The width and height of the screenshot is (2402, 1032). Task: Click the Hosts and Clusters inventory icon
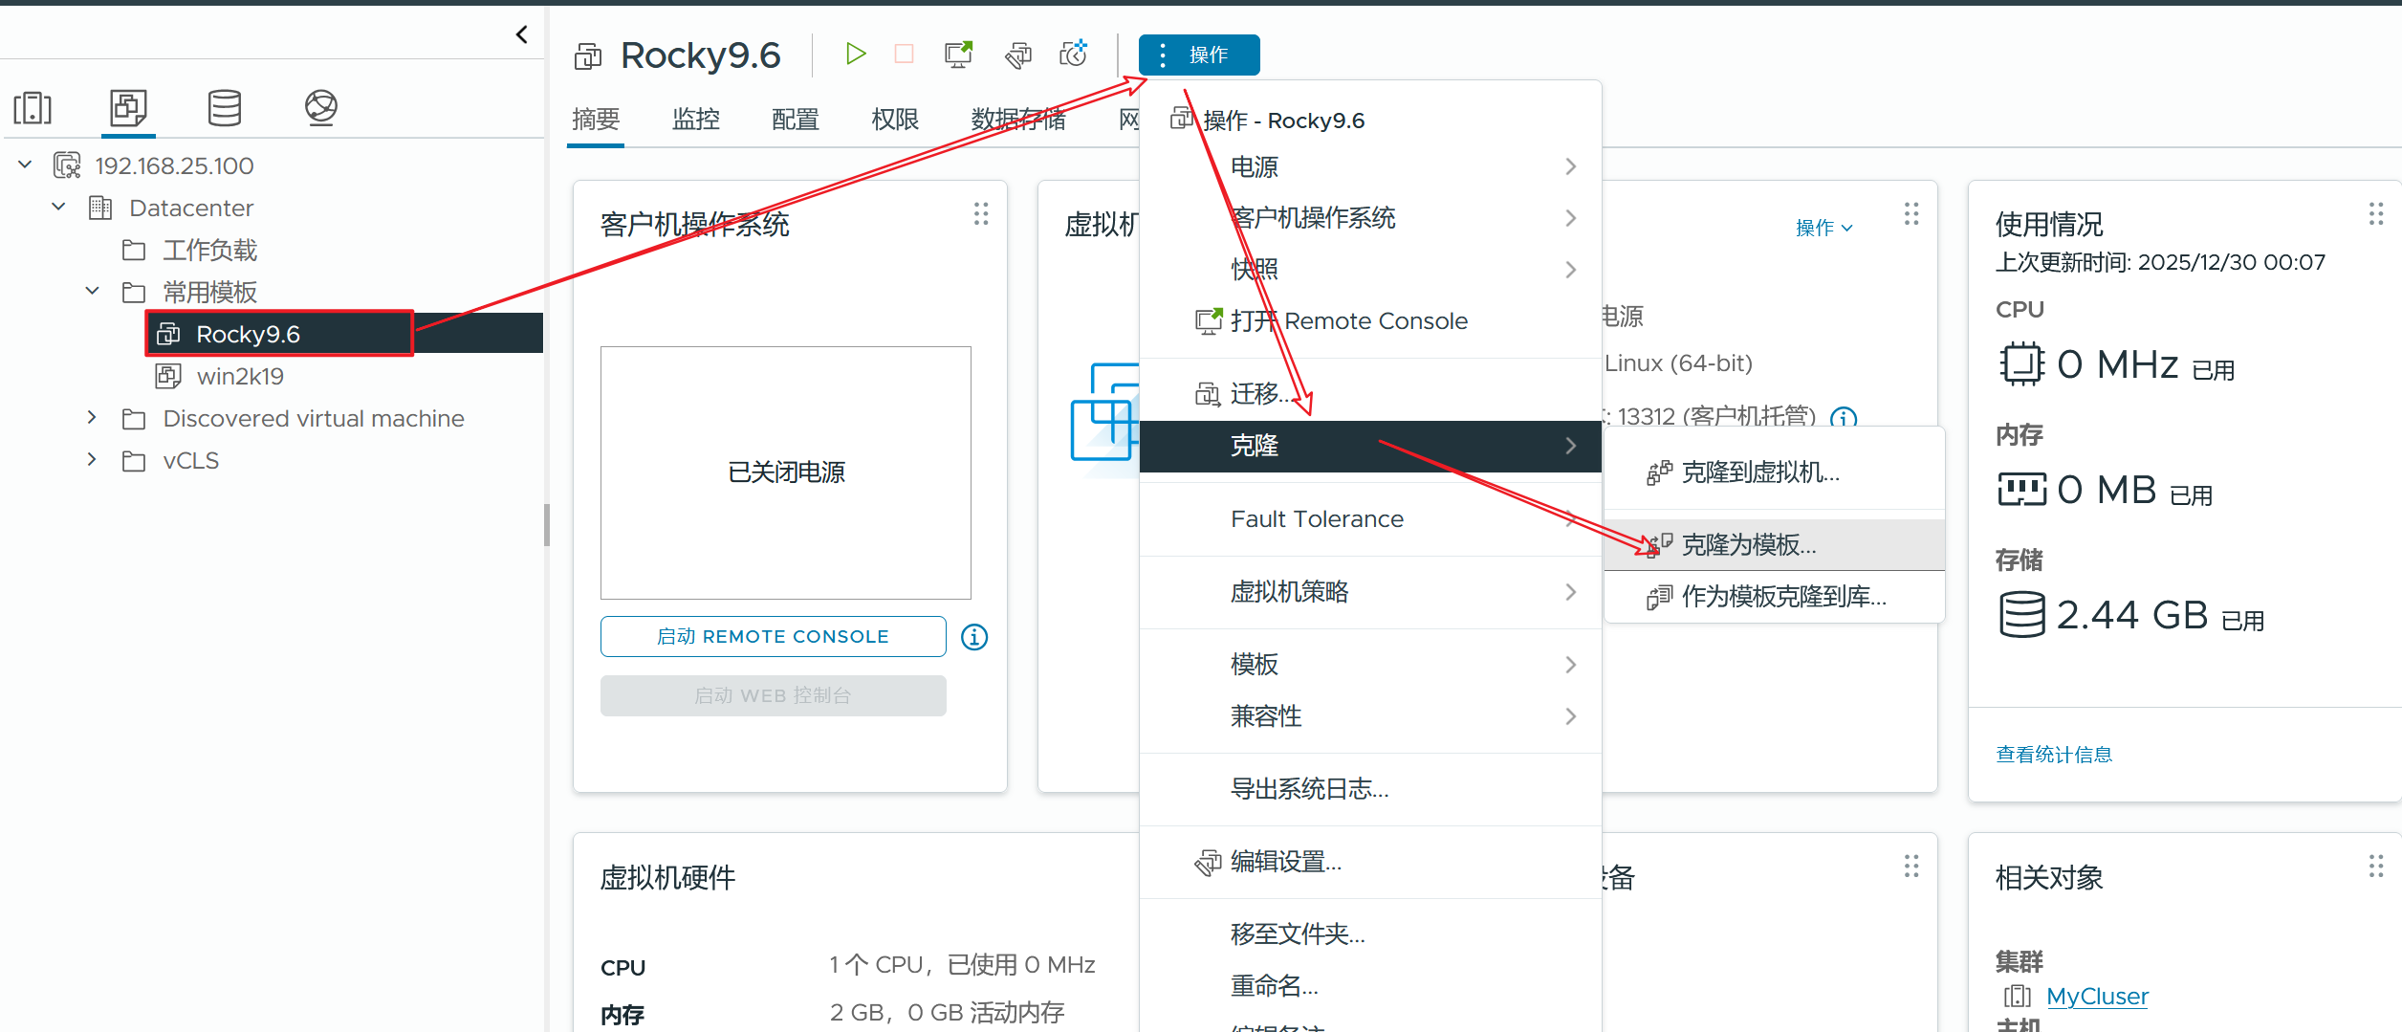(x=33, y=108)
